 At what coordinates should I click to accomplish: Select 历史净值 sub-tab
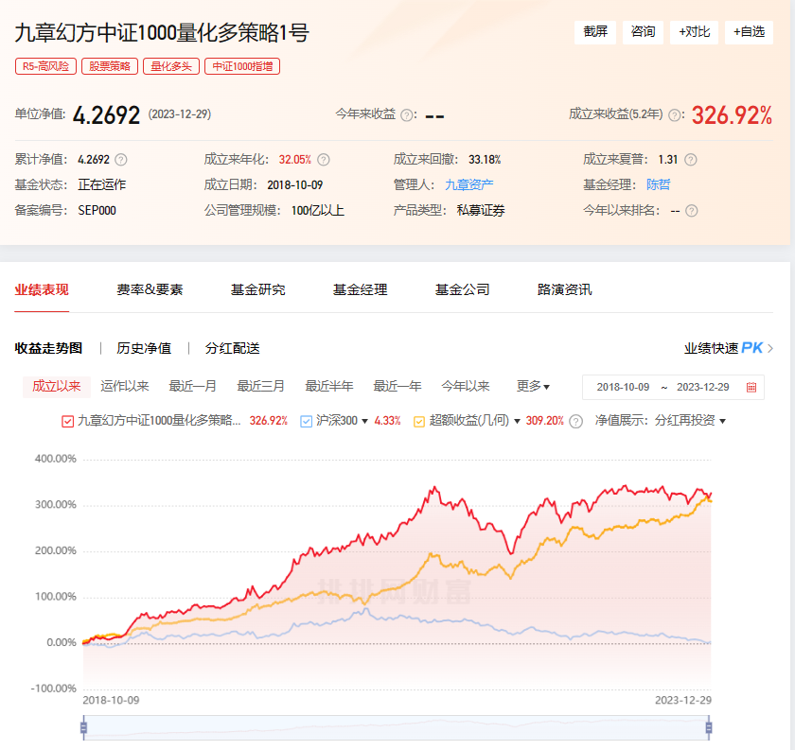pyautogui.click(x=144, y=348)
